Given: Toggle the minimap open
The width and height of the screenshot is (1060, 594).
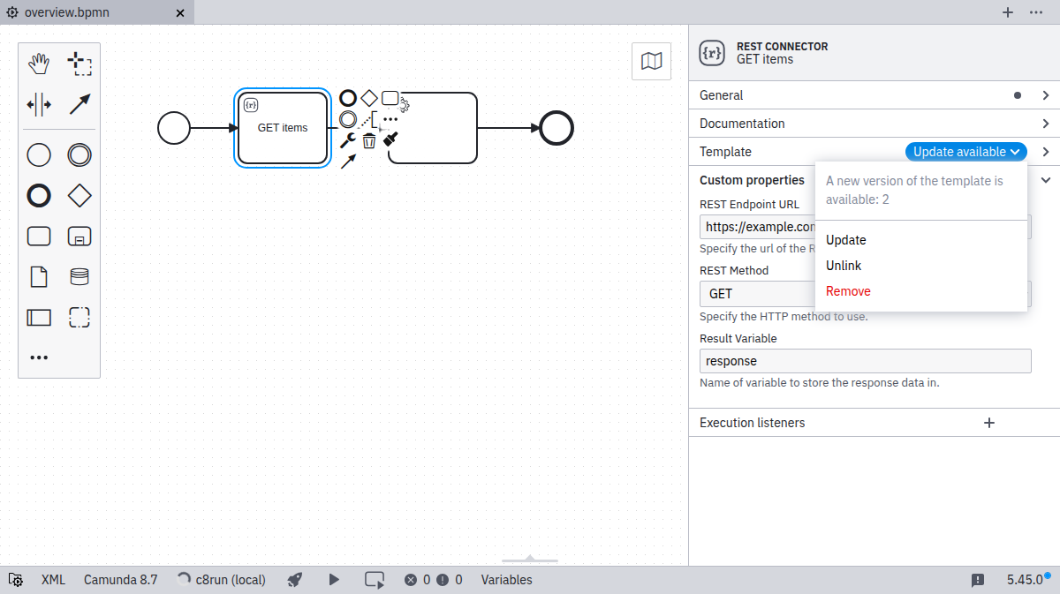Looking at the screenshot, I should (651, 61).
